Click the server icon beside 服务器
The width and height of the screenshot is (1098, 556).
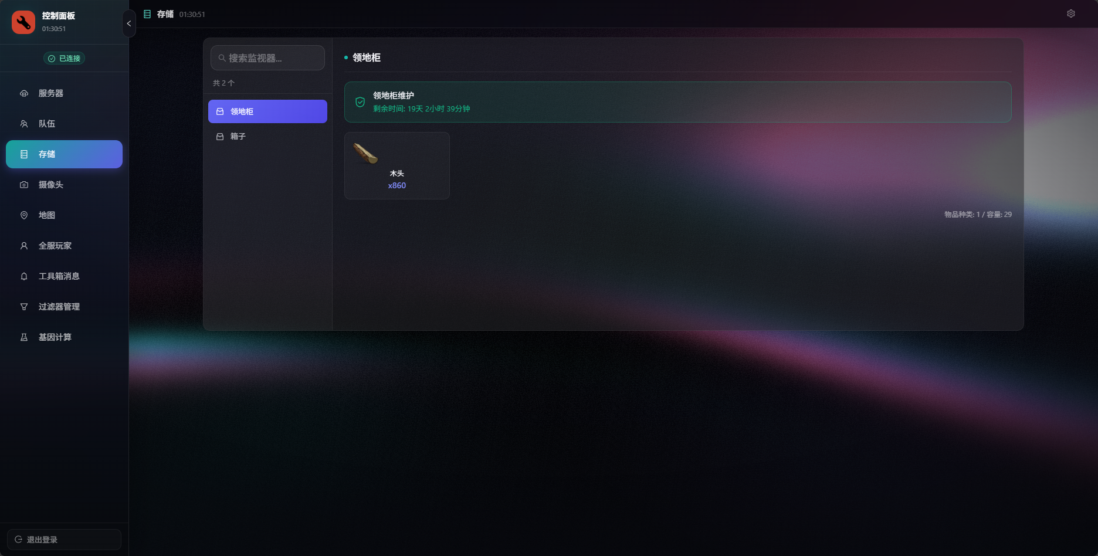click(x=24, y=93)
